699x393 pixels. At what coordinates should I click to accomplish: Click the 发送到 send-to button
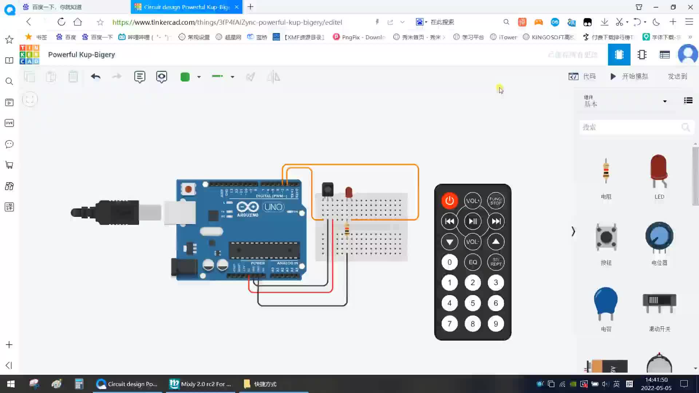(678, 76)
